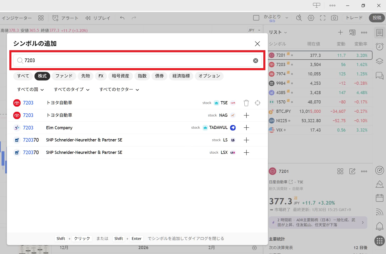Focus the symbol search input field
This screenshot has width=386, height=254.
pos(137,61)
